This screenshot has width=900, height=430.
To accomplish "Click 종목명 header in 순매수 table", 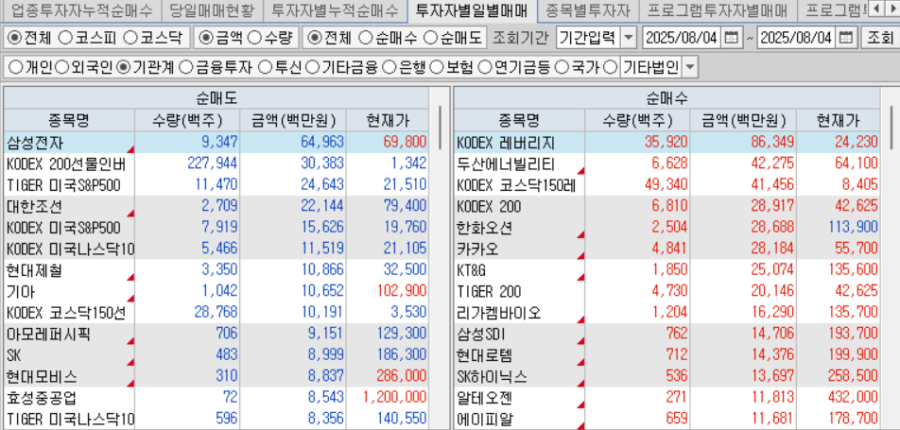I will coord(519,121).
